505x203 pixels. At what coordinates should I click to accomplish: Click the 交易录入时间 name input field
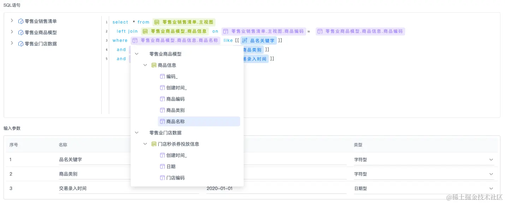click(x=129, y=188)
